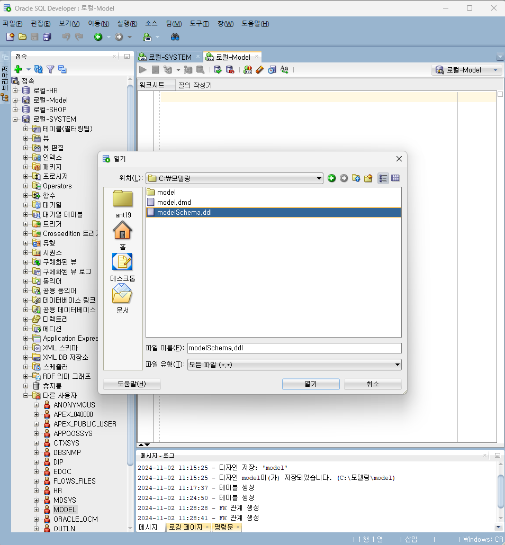Viewport: 505px width, 545px height.
Task: Select modelSchema.ddl in file list
Action: [x=273, y=212]
